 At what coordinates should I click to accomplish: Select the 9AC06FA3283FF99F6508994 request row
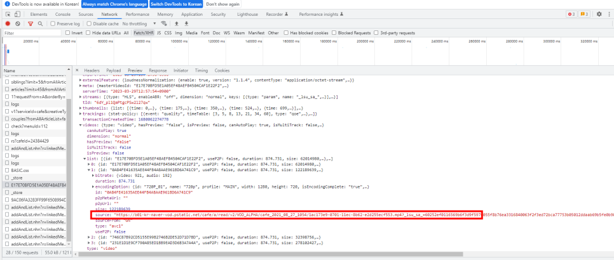pyautogui.click(x=36, y=200)
